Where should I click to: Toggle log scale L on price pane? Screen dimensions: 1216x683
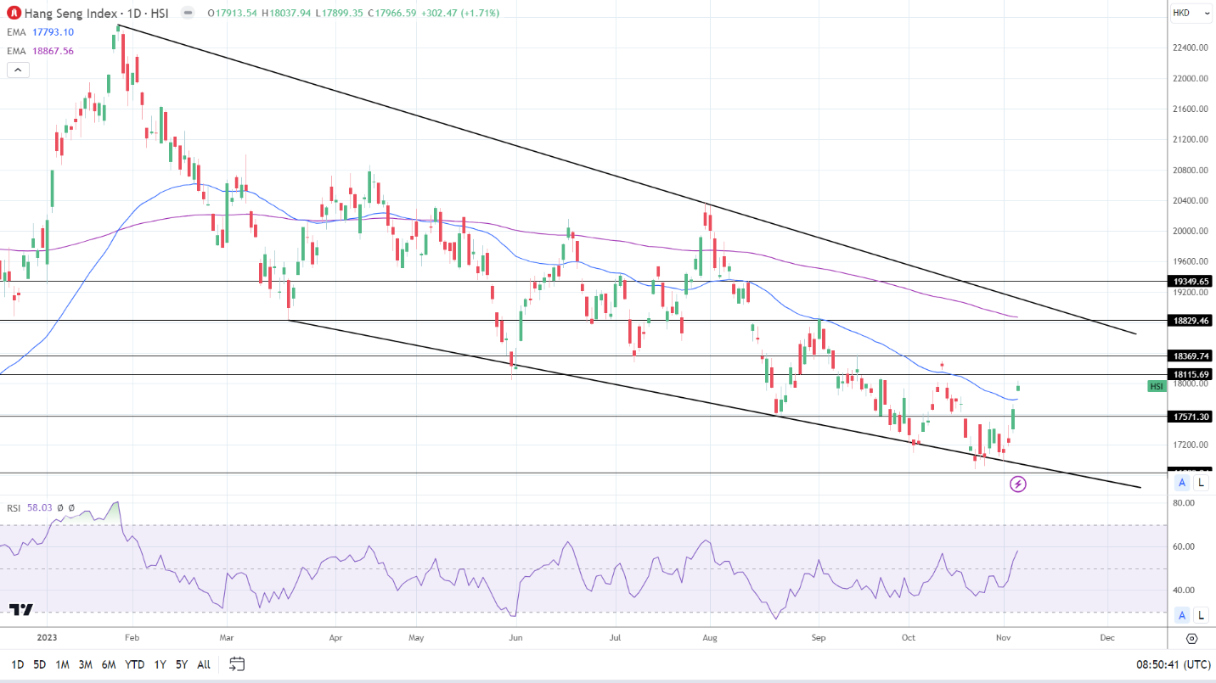coord(1201,483)
